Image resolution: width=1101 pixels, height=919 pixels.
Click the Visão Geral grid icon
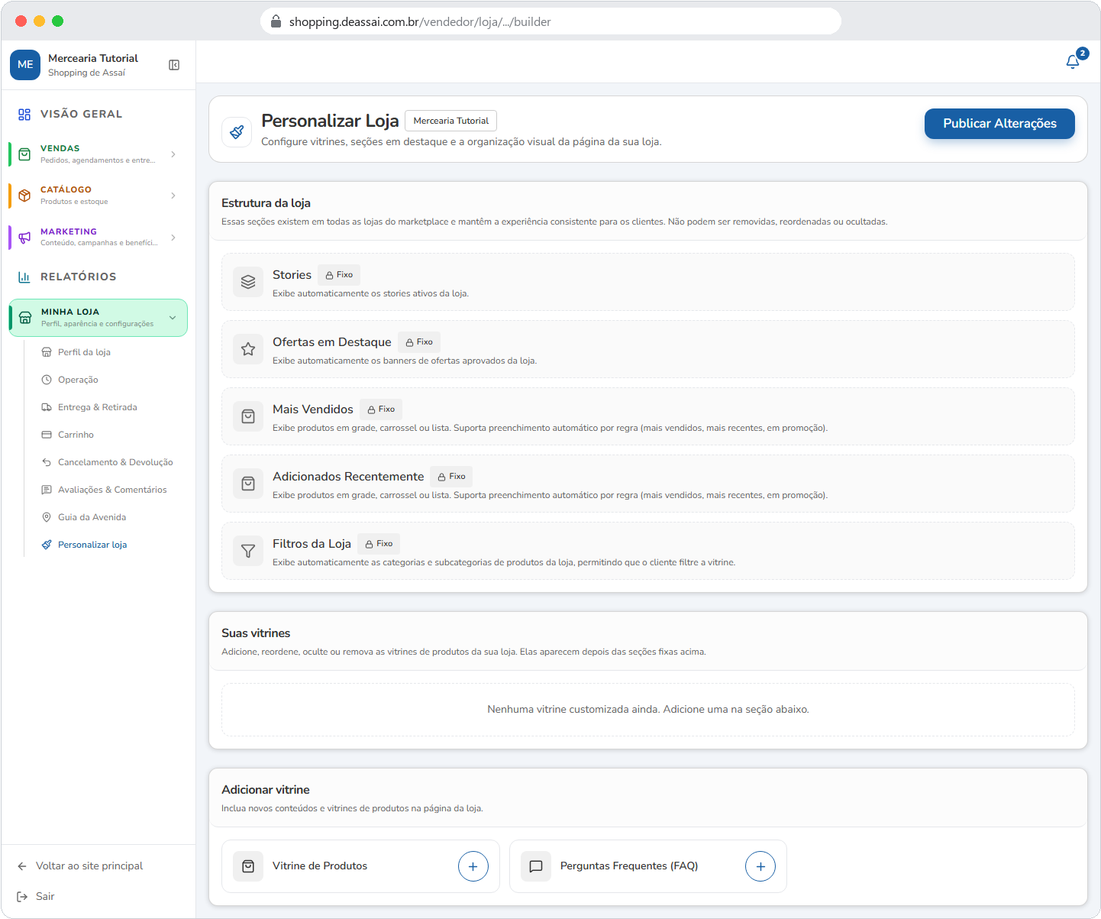(24, 115)
